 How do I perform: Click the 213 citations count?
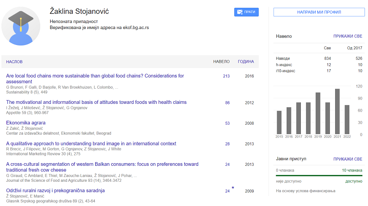(226, 76)
